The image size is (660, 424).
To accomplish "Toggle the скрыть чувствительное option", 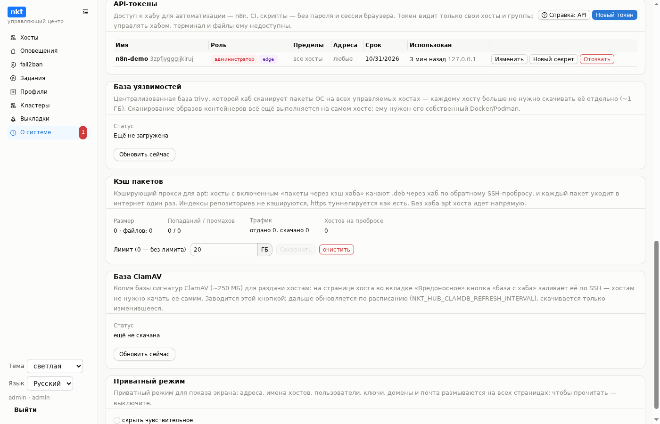I will tap(117, 420).
